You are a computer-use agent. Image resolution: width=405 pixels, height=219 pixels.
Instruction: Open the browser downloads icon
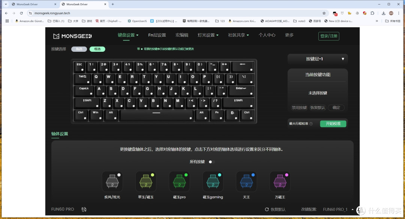tap(384, 13)
